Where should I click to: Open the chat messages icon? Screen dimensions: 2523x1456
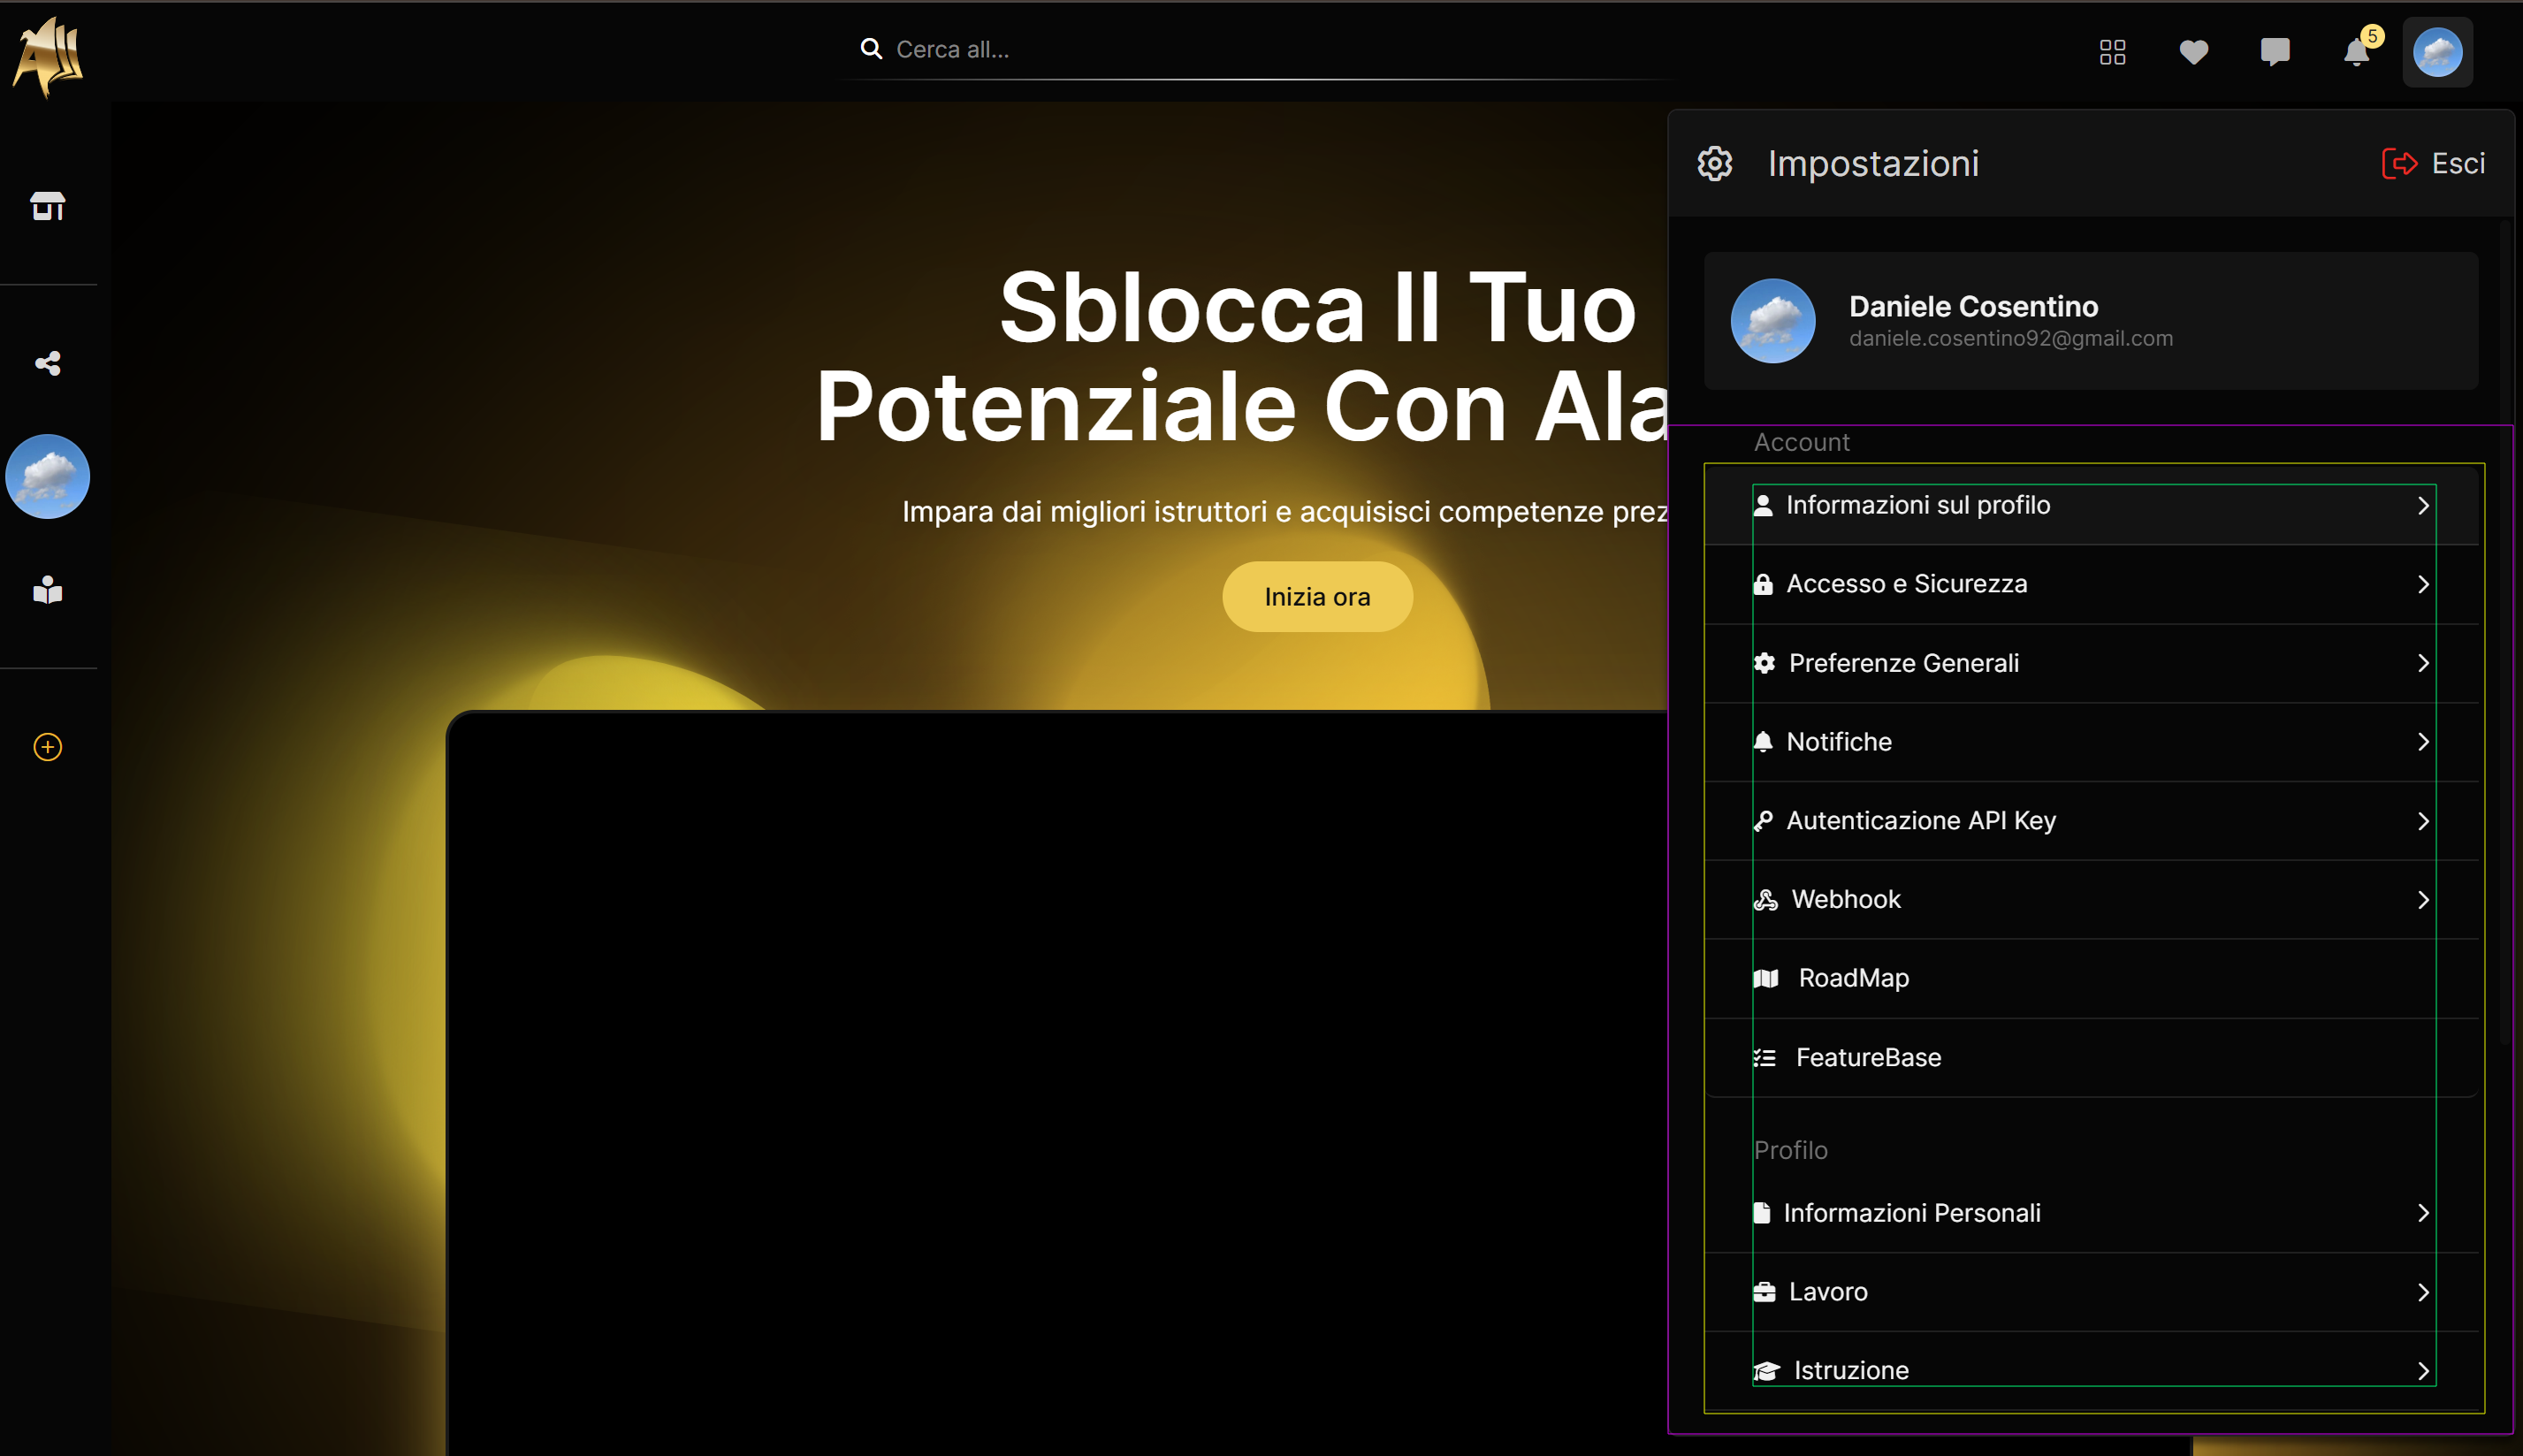[2275, 52]
